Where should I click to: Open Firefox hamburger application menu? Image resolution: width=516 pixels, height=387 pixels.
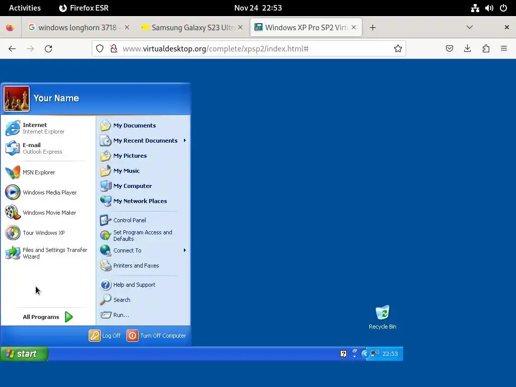tap(504, 49)
